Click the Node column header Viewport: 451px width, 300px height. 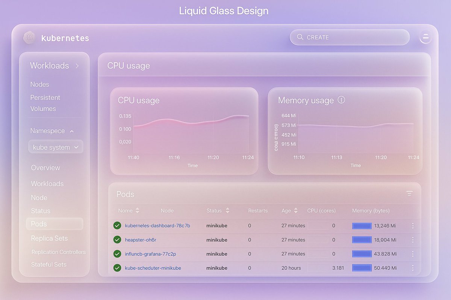pyautogui.click(x=167, y=211)
